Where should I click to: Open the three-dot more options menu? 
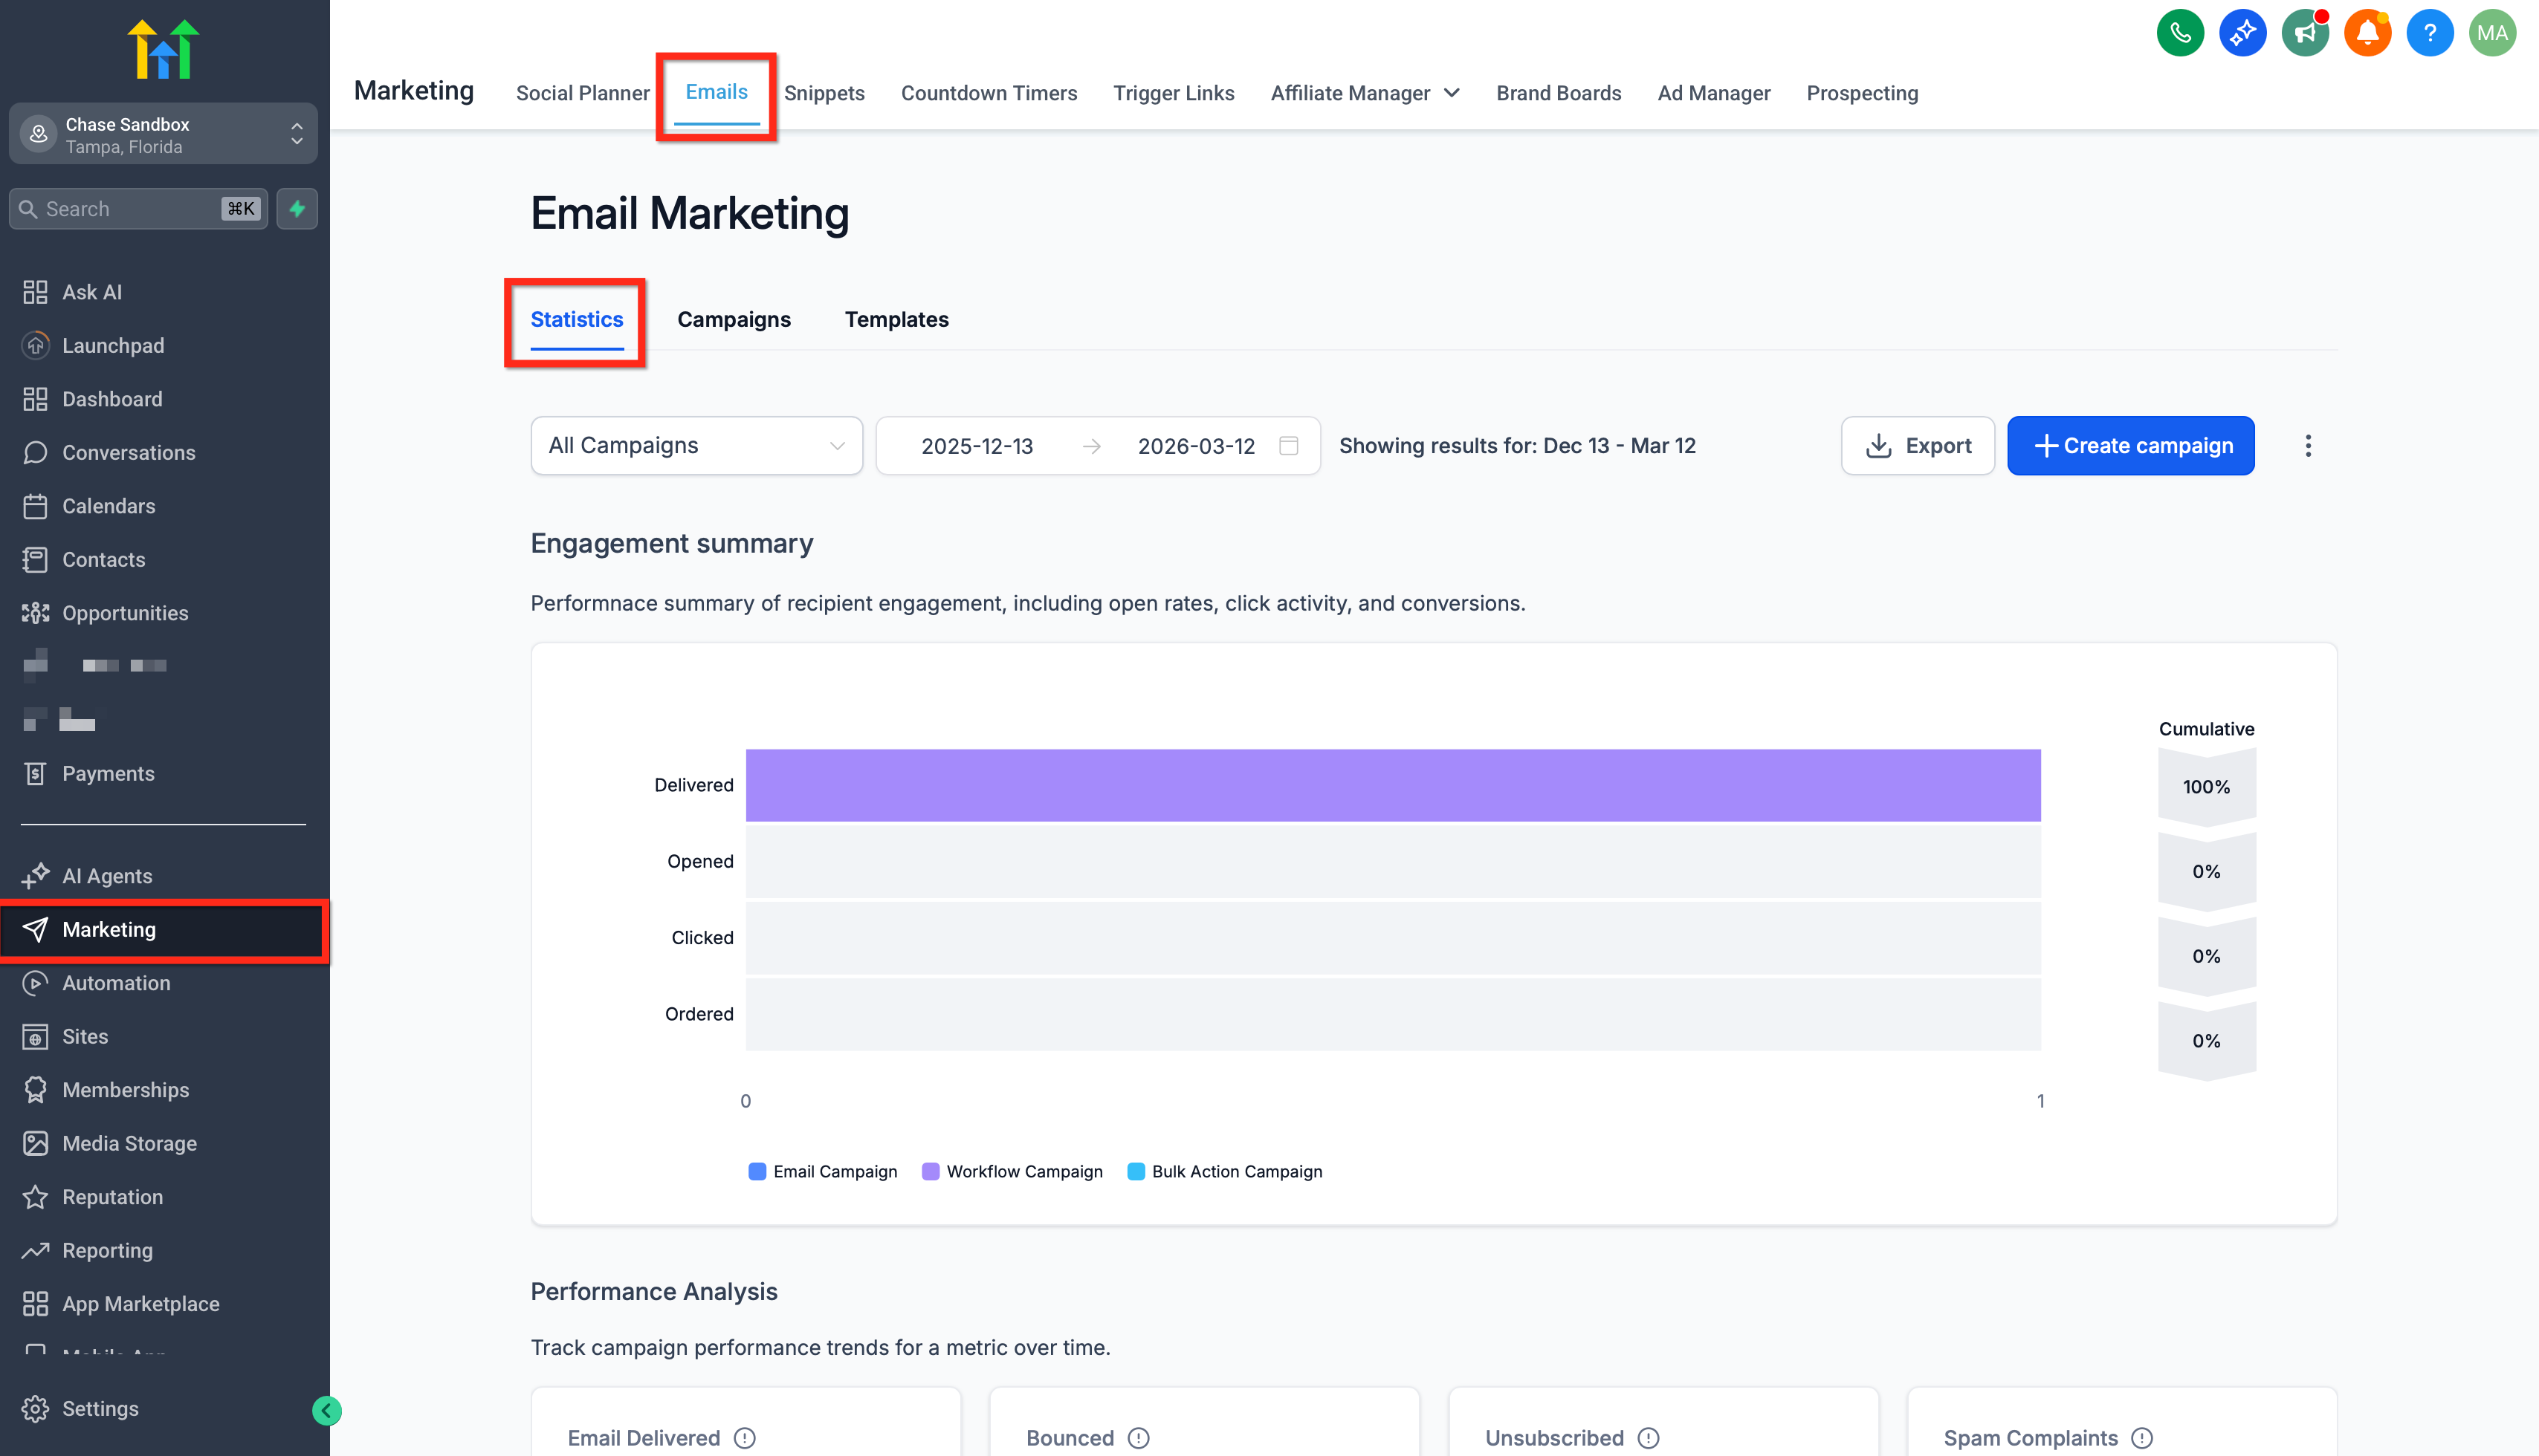click(x=2308, y=446)
